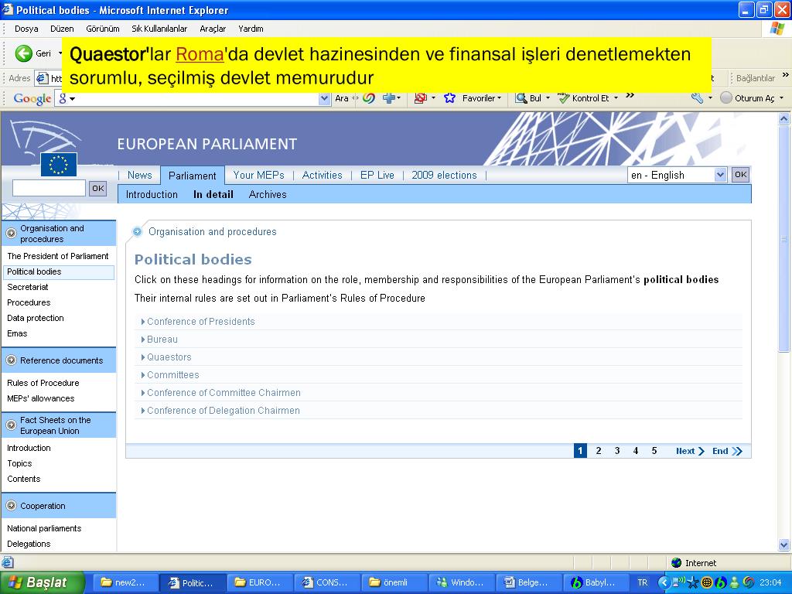Open the language selection dropdown
This screenshot has height=594, width=792.
(720, 175)
